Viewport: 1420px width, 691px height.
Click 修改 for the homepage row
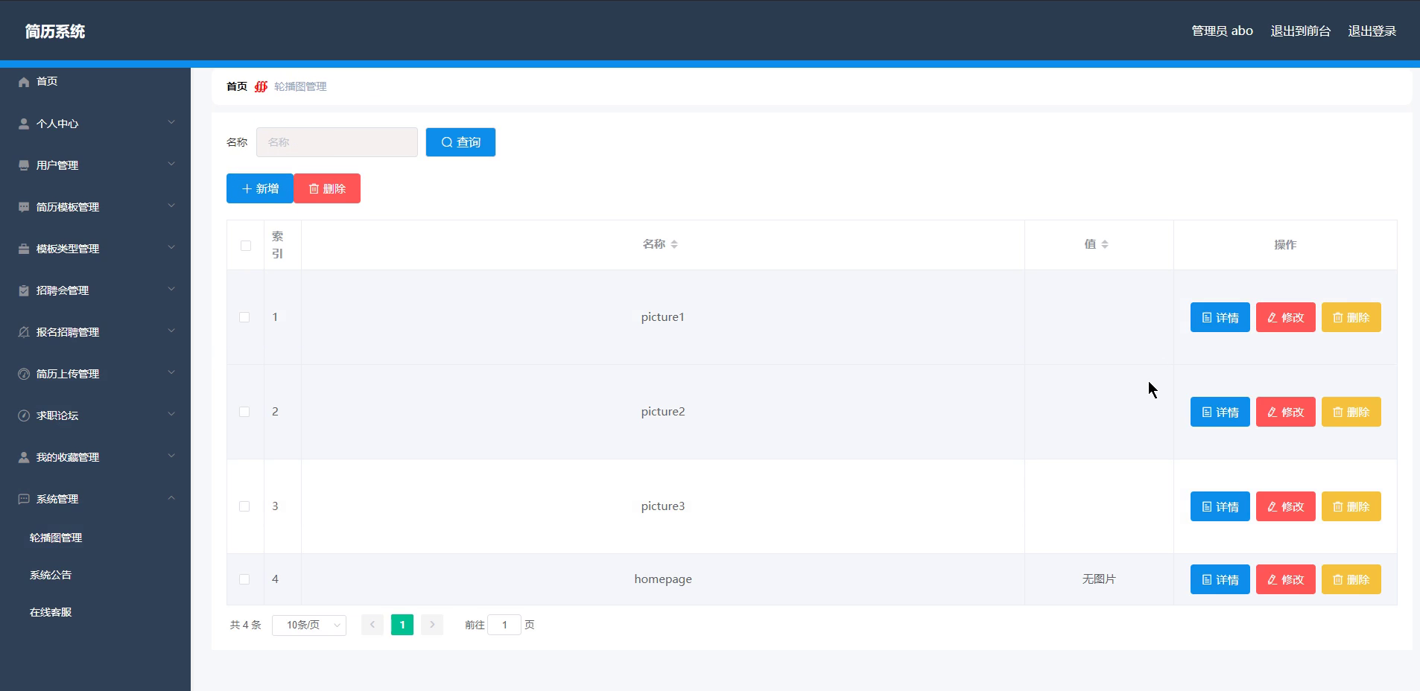point(1285,579)
